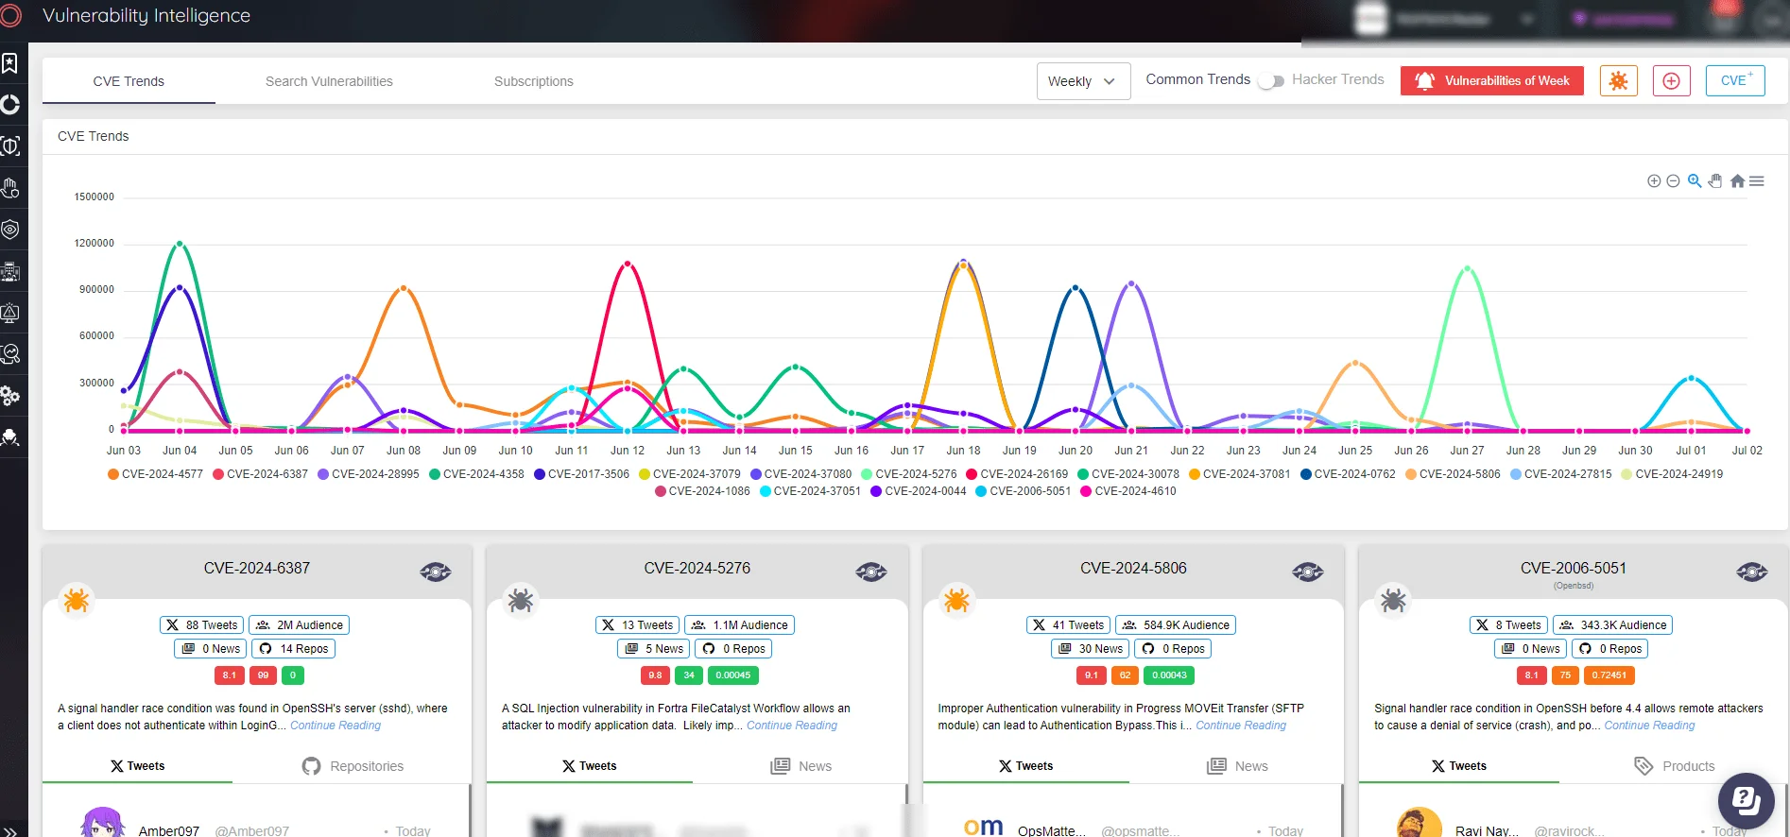1790x837 pixels.
Task: Open the chart hamburger export menu
Action: click(1757, 181)
